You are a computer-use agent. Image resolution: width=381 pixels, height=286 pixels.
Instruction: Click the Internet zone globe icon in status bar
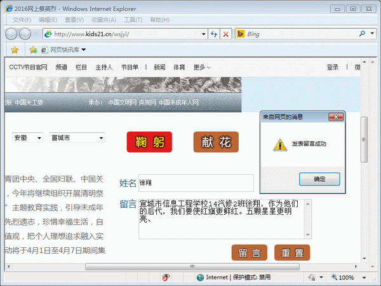[200, 278]
